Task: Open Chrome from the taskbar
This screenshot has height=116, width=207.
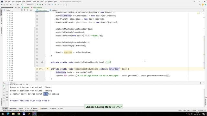Action: (x=19, y=114)
